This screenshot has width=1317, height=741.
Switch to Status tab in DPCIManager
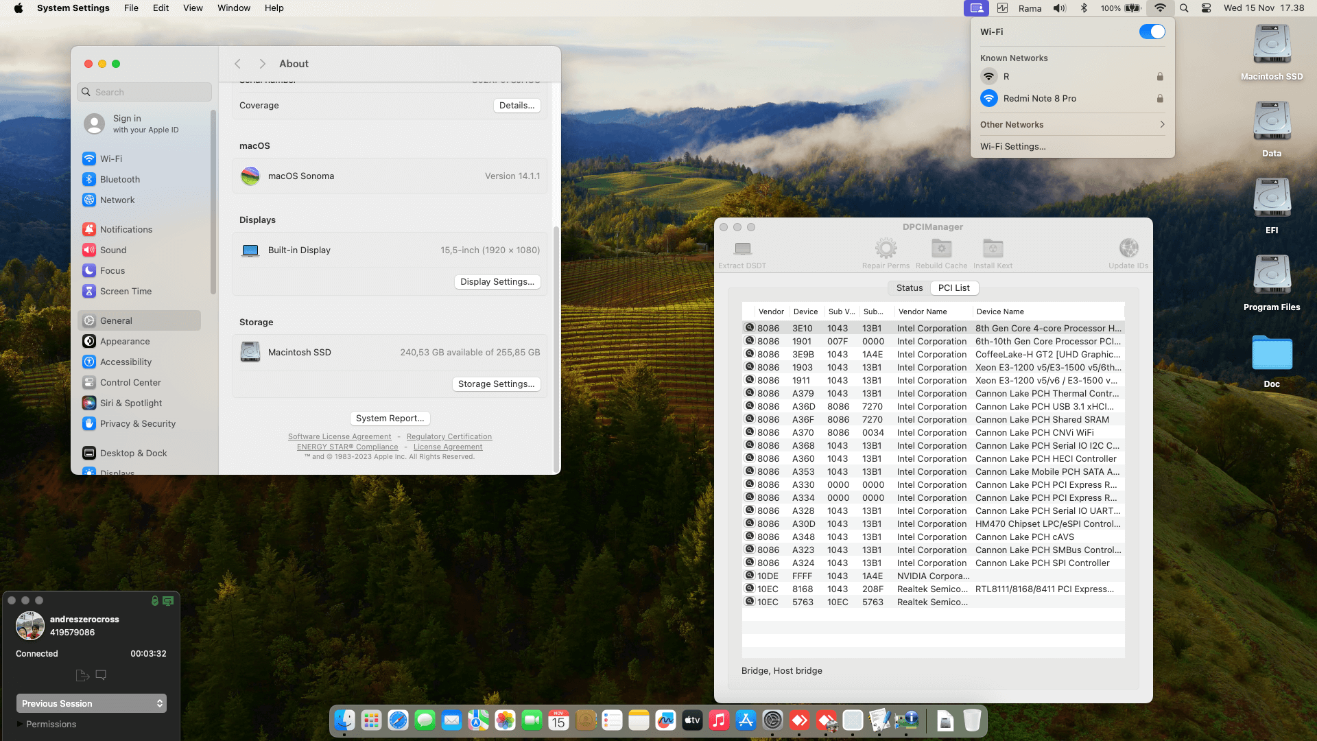tap(910, 288)
